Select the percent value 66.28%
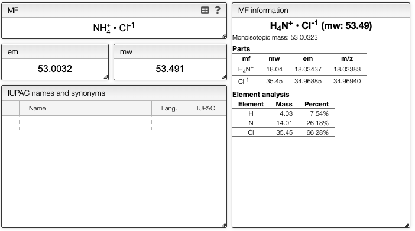 pyautogui.click(x=317, y=132)
